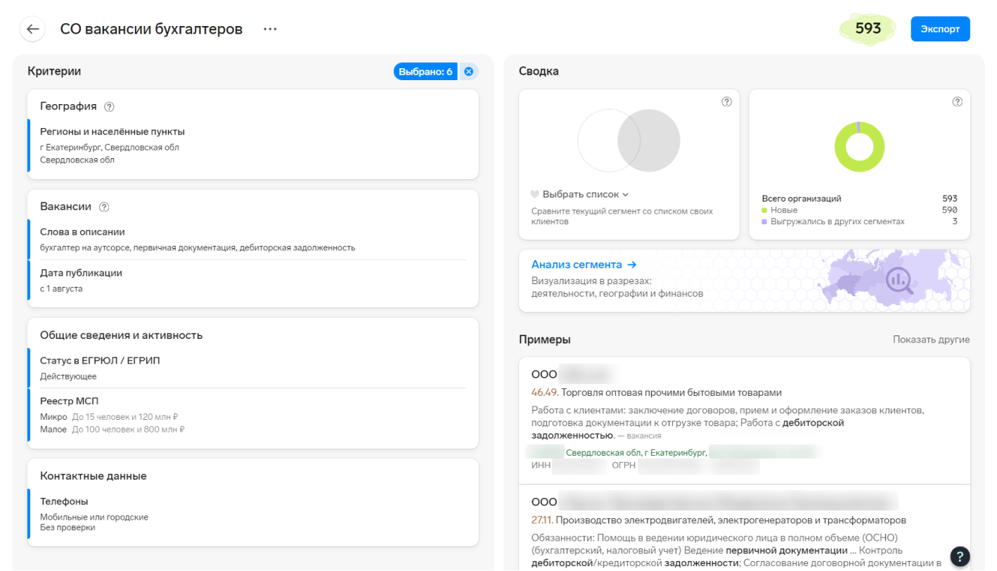Screen dimensions: 997x571
Task: Click the Сводка panel heading
Action: pyautogui.click(x=539, y=71)
